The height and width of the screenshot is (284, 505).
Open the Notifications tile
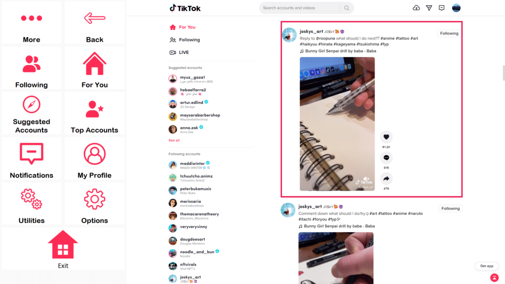coord(31,158)
